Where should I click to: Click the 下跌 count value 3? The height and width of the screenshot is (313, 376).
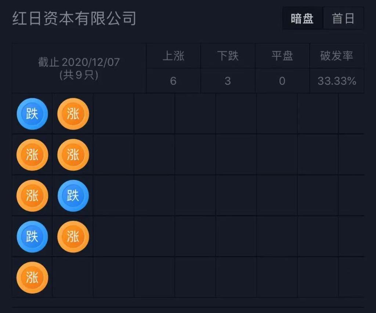click(228, 81)
